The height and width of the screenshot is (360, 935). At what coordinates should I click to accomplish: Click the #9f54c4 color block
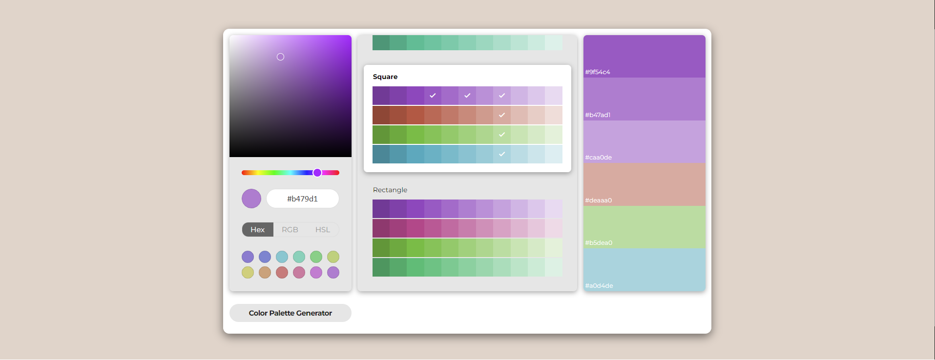coord(644,56)
